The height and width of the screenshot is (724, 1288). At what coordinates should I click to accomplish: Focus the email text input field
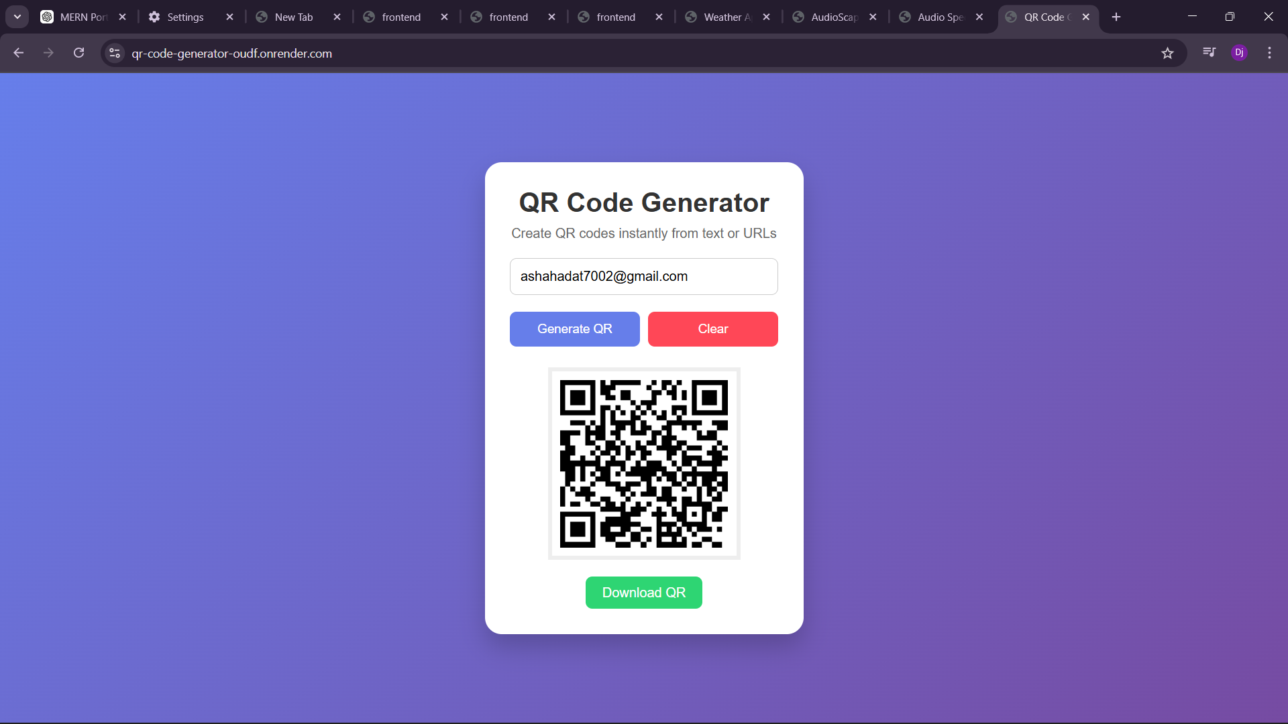click(x=643, y=276)
